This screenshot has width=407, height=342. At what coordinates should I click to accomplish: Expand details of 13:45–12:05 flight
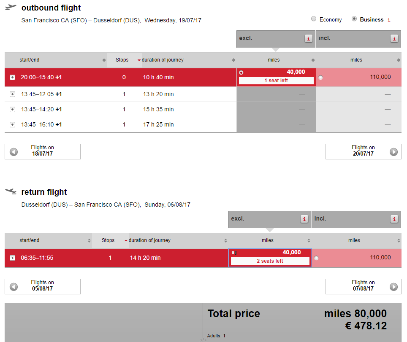(x=12, y=94)
